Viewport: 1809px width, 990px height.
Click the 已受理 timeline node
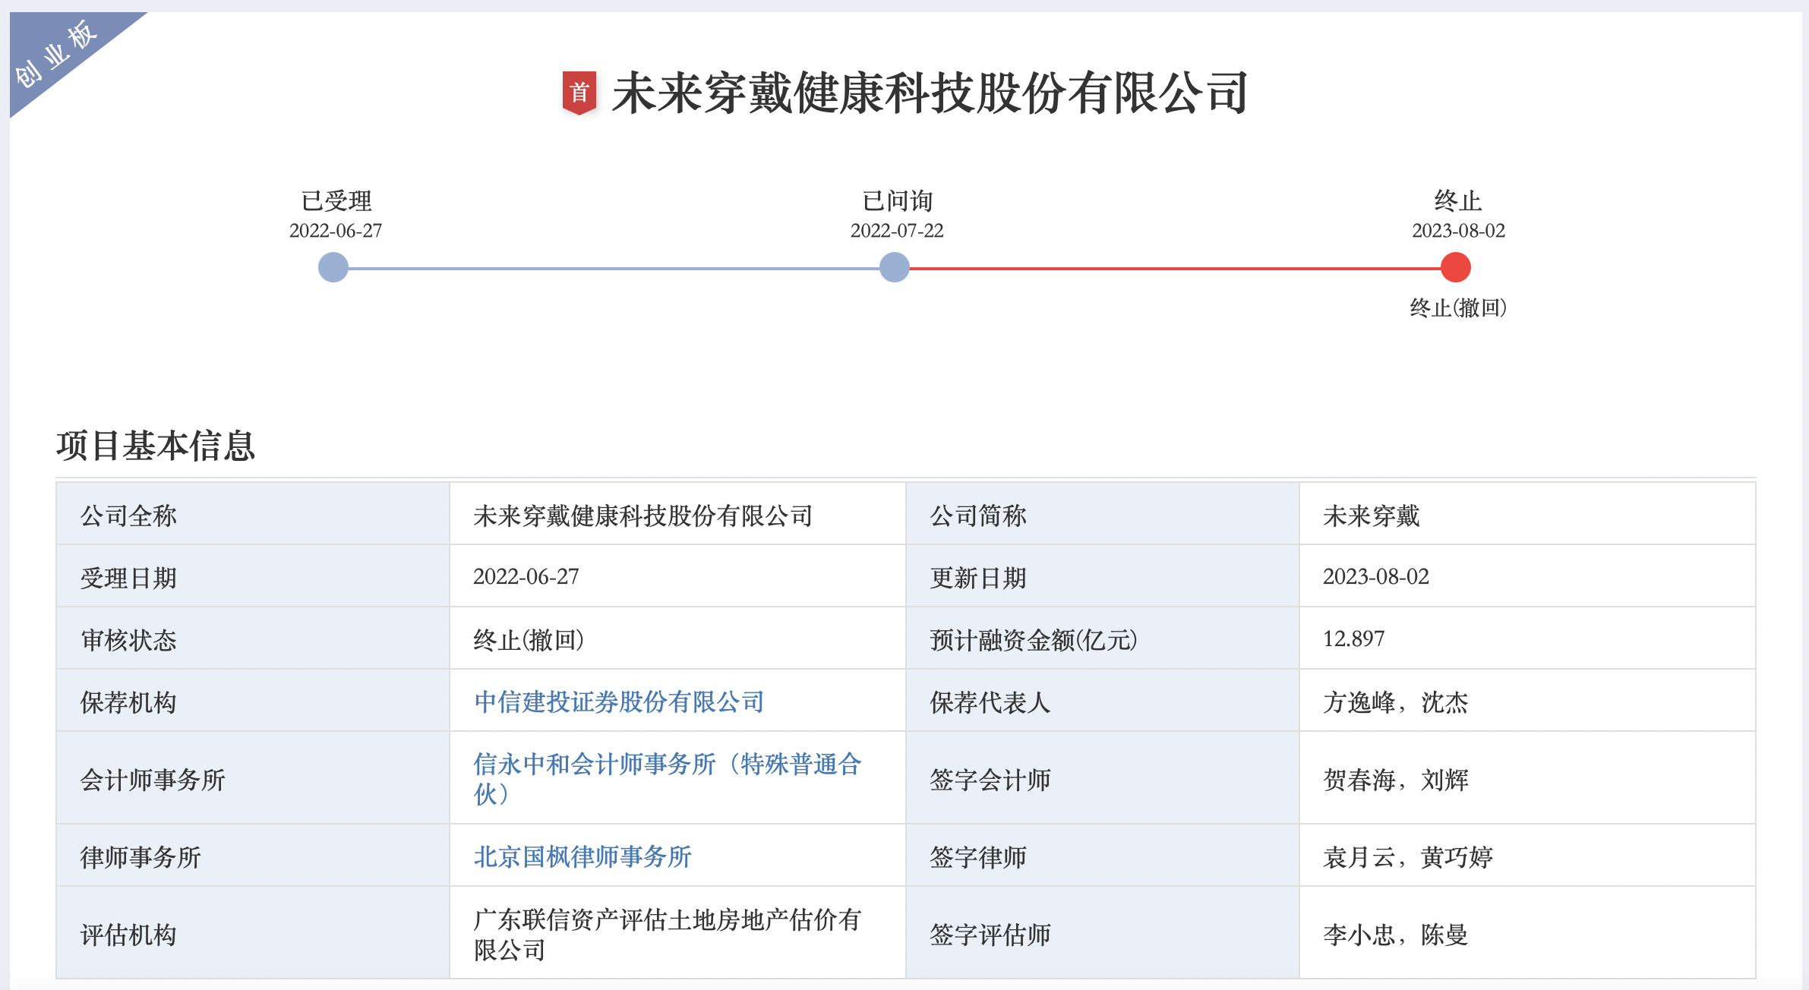(333, 267)
